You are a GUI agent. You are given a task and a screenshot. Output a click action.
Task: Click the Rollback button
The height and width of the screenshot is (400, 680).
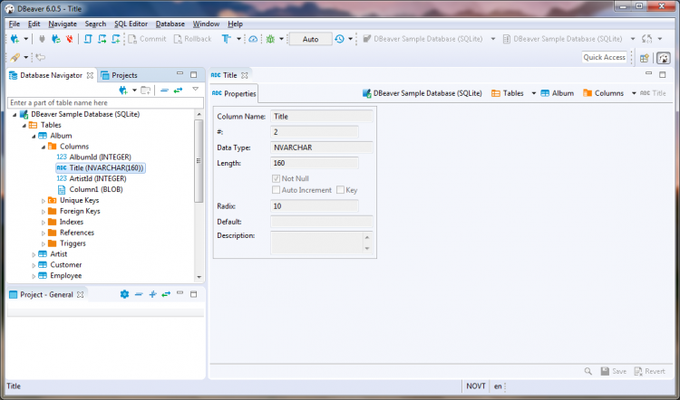[x=192, y=39]
